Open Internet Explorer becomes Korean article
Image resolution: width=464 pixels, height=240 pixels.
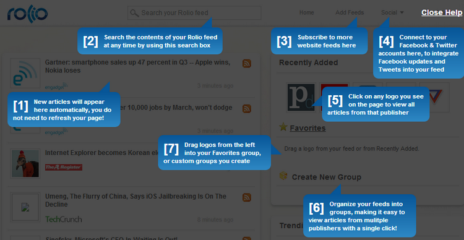101,153
